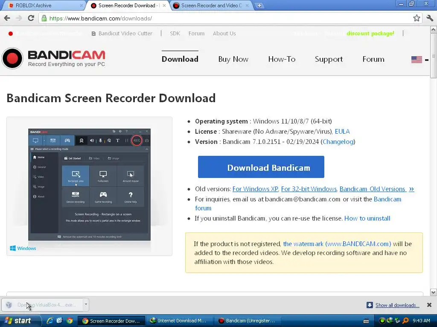Switch to Bandicam (Unregistered) taskbar window
Screen dimensions: 437x327
pos(248,321)
